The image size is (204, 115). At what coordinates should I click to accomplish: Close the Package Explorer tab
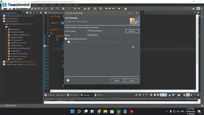click(19, 13)
